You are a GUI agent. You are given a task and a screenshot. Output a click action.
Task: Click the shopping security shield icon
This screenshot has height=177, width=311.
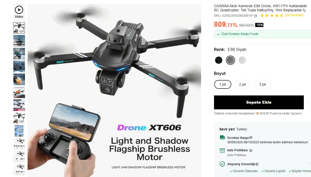[x=222, y=164]
